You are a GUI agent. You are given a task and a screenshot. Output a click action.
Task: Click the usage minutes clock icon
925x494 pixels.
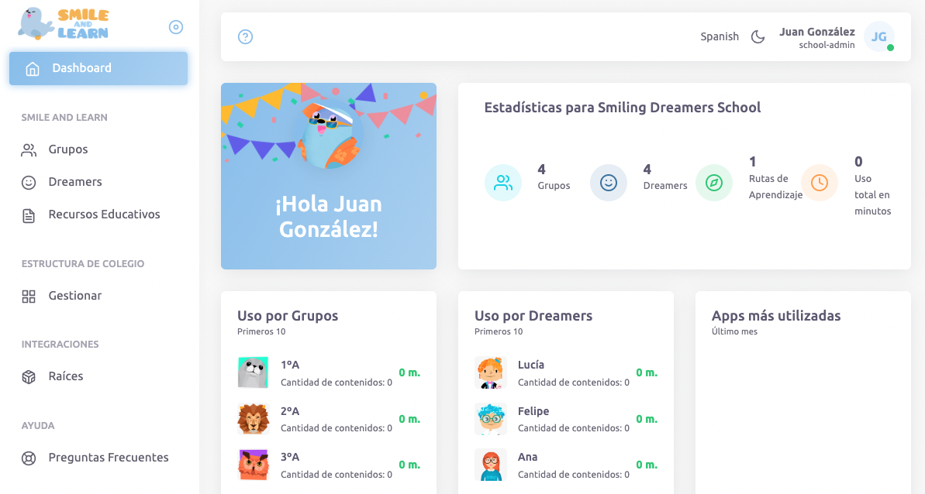click(820, 183)
